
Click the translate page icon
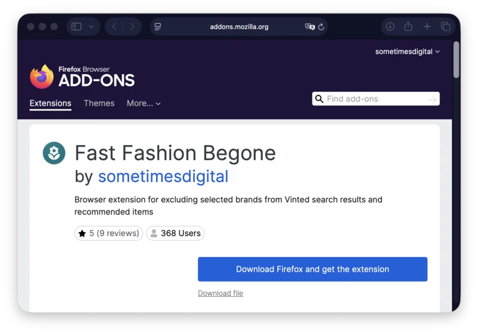pos(310,27)
